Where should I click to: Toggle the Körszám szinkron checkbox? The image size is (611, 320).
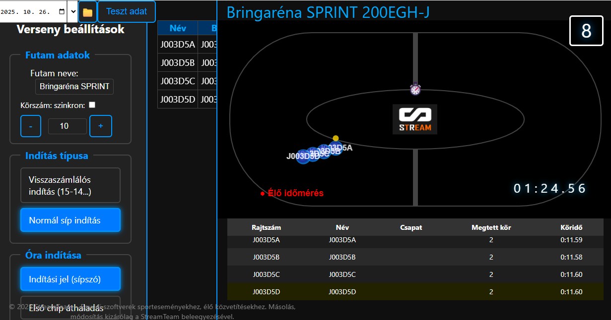tap(92, 105)
